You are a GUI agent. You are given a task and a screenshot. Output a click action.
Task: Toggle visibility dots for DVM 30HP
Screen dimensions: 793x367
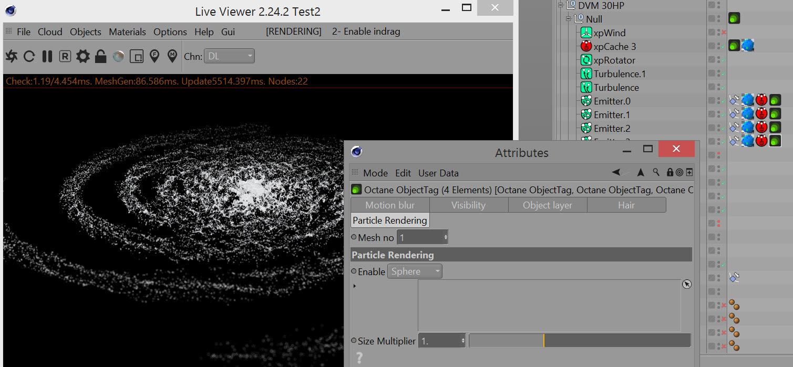[x=718, y=5]
